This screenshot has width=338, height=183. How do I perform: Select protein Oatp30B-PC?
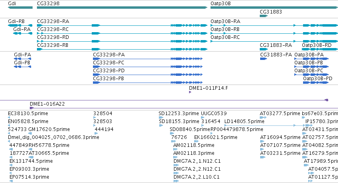pos(309,71)
